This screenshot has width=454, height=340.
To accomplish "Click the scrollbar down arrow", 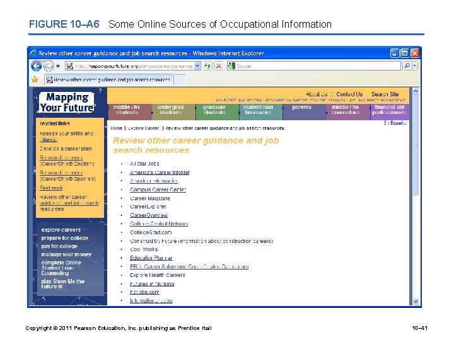I will click(x=416, y=301).
